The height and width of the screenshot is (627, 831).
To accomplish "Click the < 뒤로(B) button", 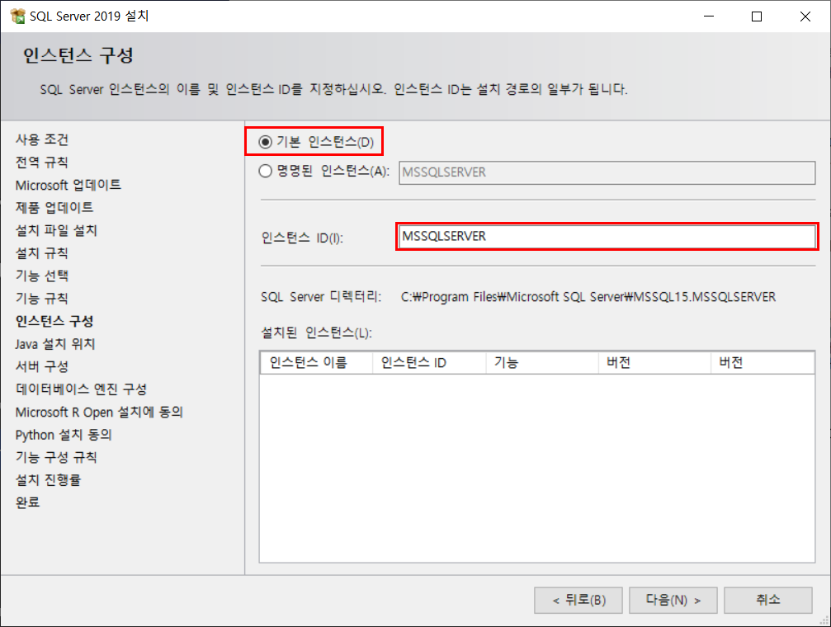I will (x=578, y=600).
